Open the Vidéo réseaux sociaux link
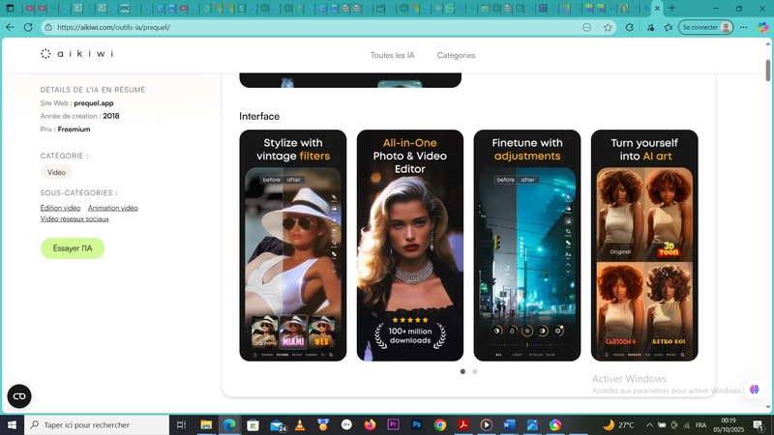This screenshot has height=435, width=774. click(x=74, y=219)
